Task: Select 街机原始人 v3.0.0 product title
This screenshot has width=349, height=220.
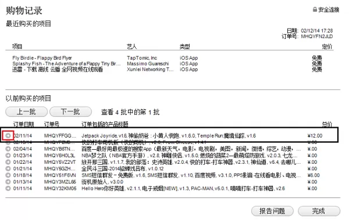Action: 102,182
